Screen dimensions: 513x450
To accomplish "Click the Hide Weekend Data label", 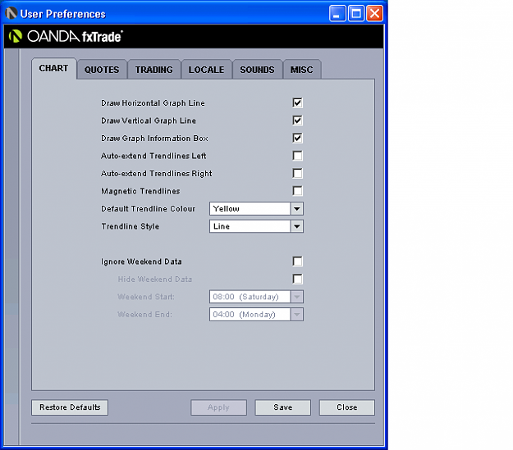I will 155,280.
